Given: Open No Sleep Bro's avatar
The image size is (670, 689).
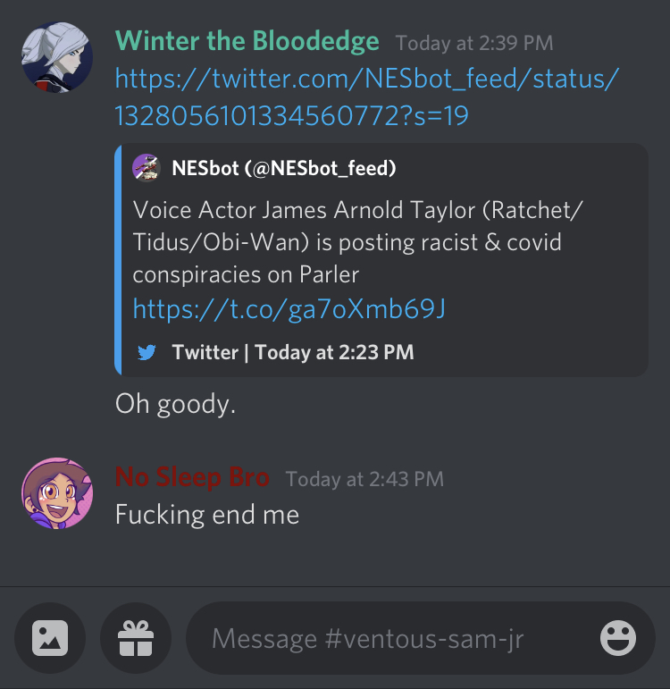Looking at the screenshot, I should click(57, 493).
